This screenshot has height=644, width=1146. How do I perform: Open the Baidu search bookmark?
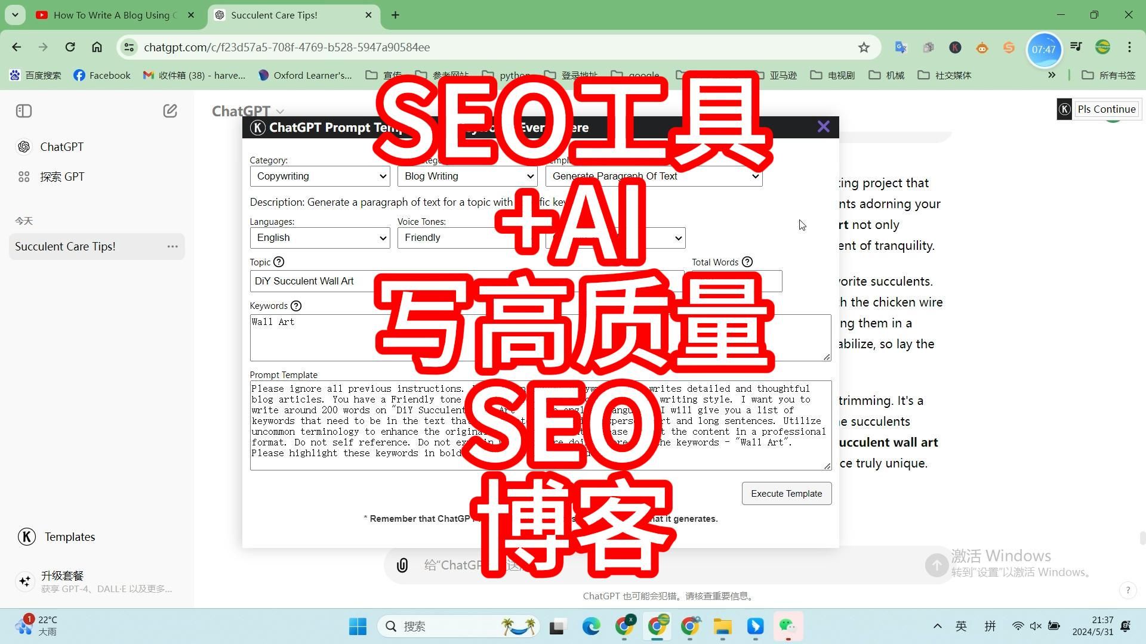[x=36, y=75]
